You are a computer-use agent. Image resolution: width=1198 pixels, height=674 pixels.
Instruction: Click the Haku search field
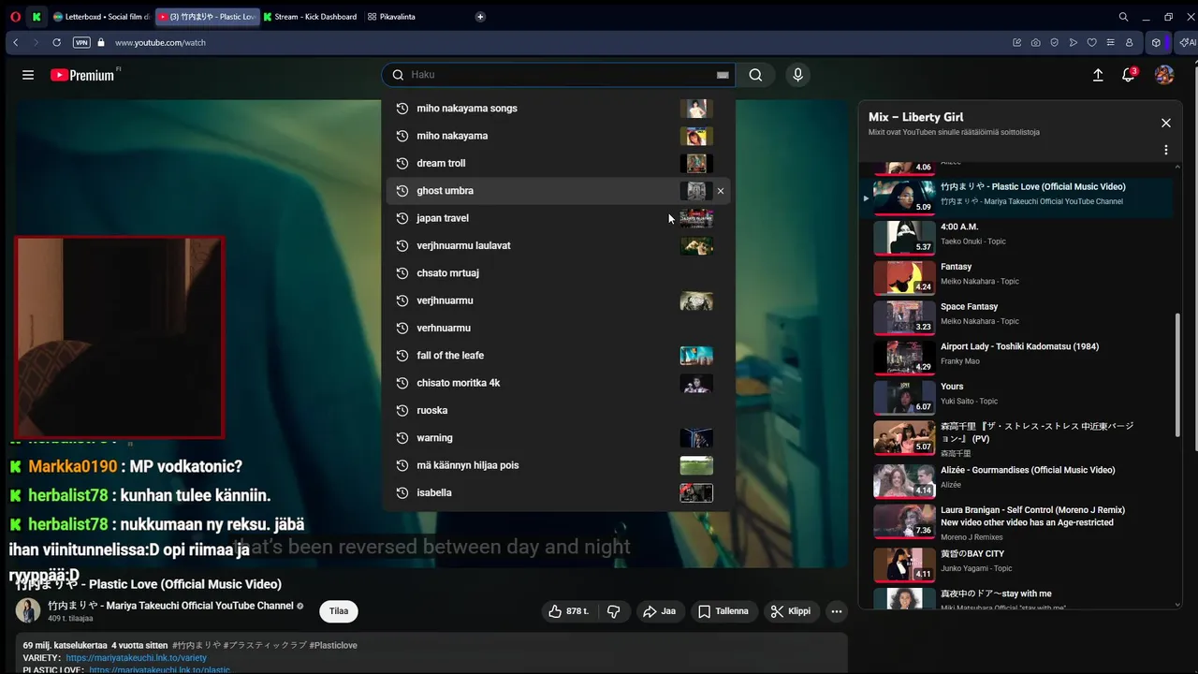(x=558, y=75)
